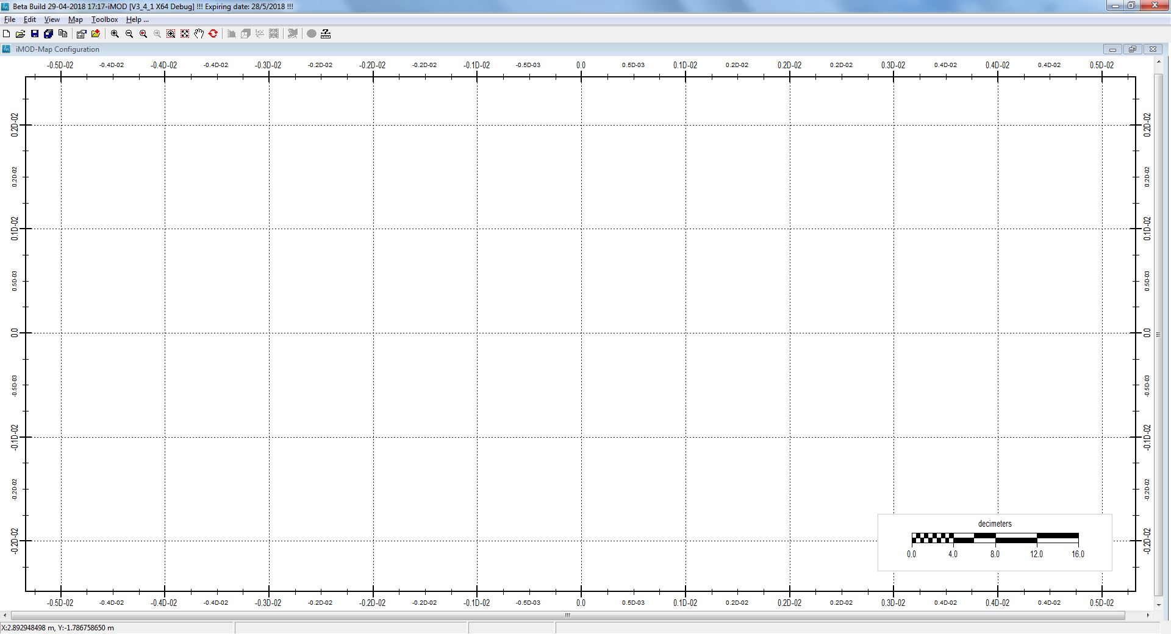Activate the distance measure tool
Image resolution: width=1171 pixels, height=634 pixels.
coord(325,34)
